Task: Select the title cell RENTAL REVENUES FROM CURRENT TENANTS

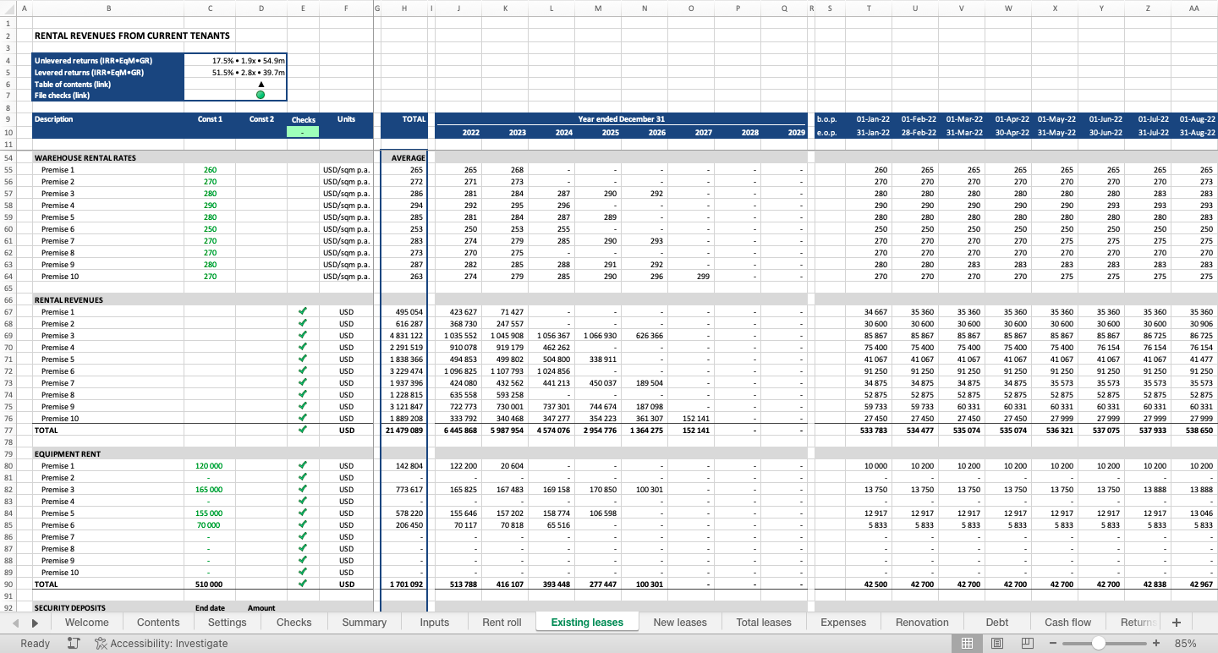Action: [x=132, y=36]
